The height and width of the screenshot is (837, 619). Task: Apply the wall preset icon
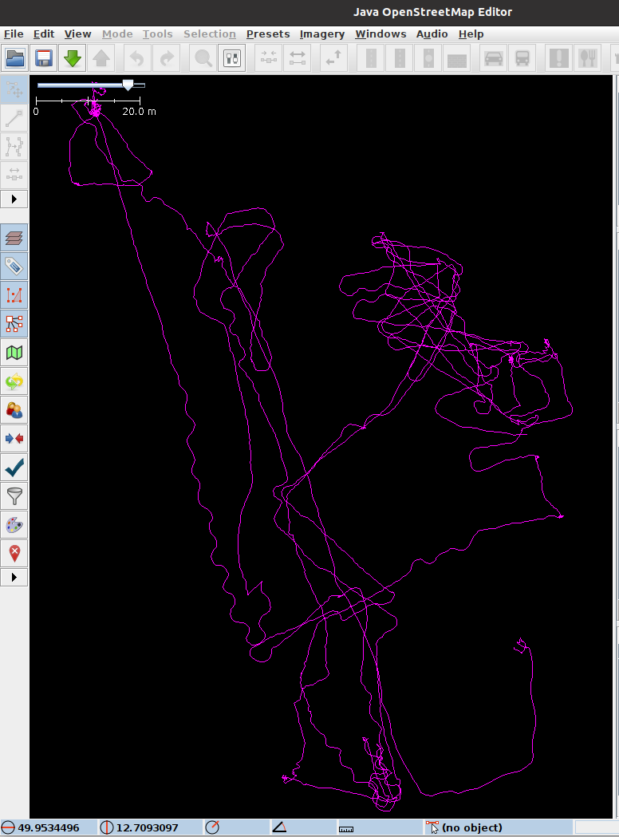pyautogui.click(x=457, y=58)
